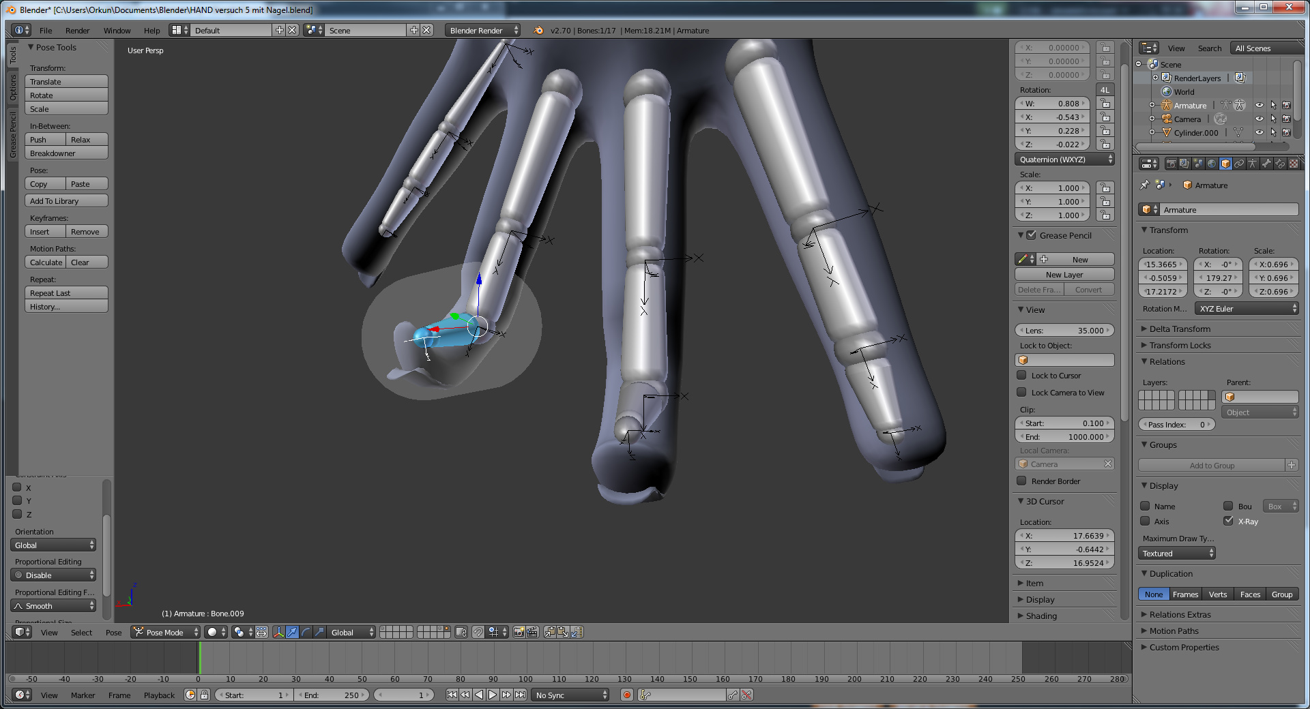The image size is (1310, 709).
Task: Click the paste pose icon in 3D header
Action: [x=563, y=633]
